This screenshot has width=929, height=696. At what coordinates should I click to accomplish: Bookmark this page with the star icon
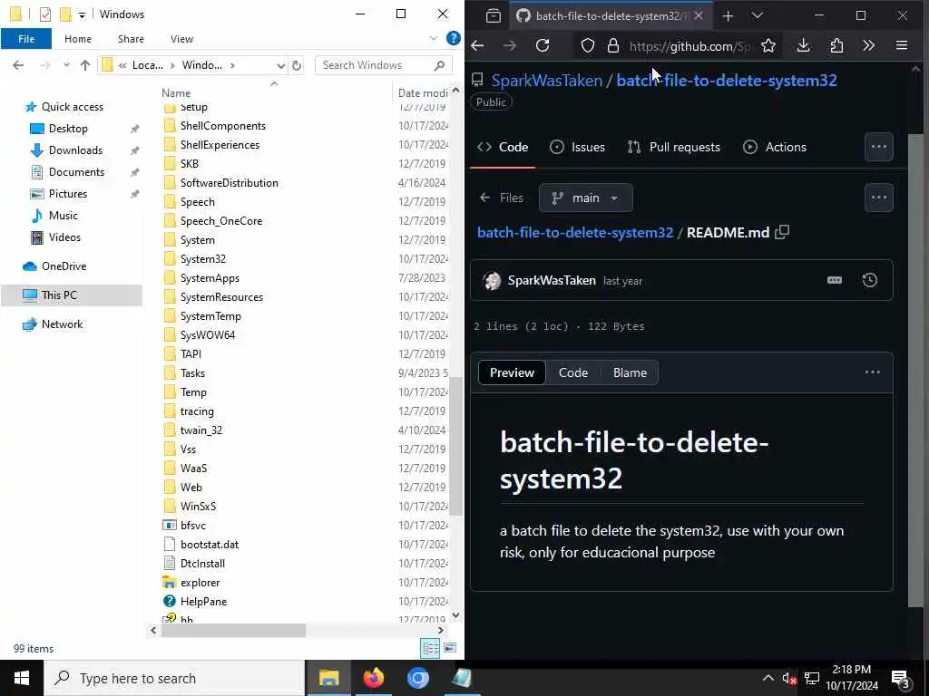(x=768, y=45)
